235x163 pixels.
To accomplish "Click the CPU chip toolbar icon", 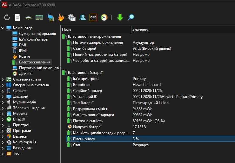I will 28,18.
